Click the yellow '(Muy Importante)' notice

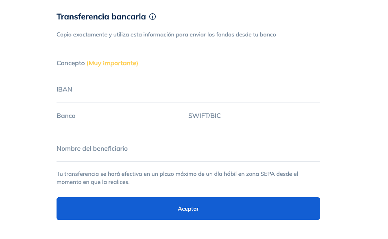[x=112, y=63]
